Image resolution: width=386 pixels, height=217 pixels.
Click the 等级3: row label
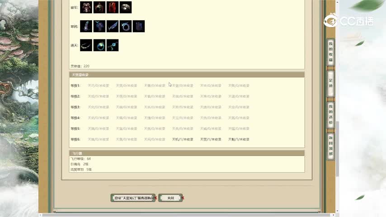pyautogui.click(x=75, y=107)
